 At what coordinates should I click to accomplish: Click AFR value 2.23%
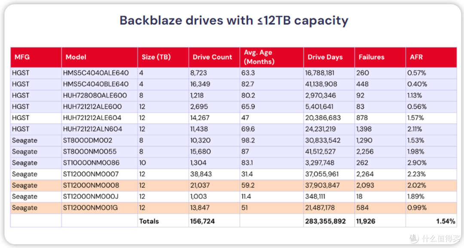coord(416,174)
